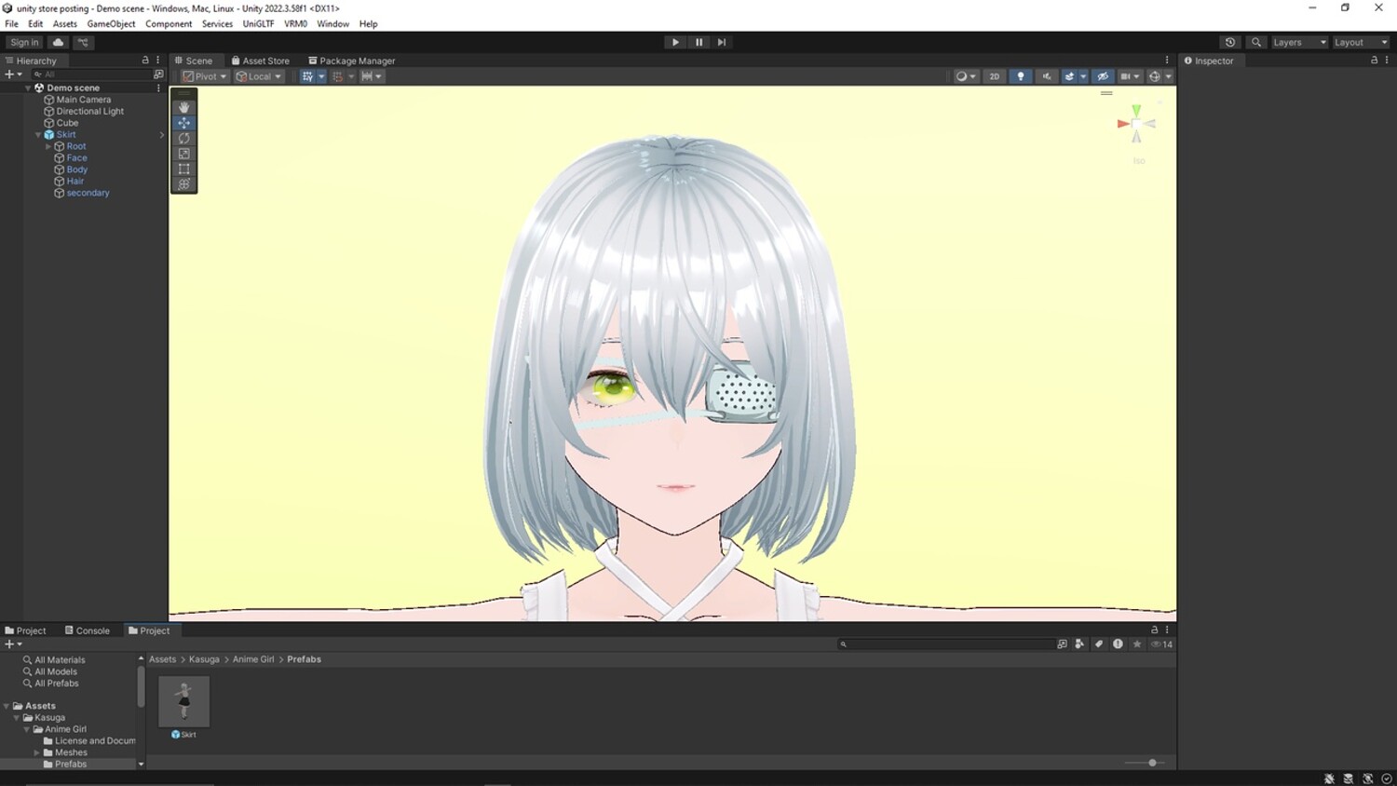
Task: Click the Hierarchy panel three-dot menu
Action: (x=157, y=60)
